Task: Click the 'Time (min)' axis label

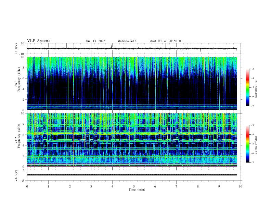Action: click(137, 190)
